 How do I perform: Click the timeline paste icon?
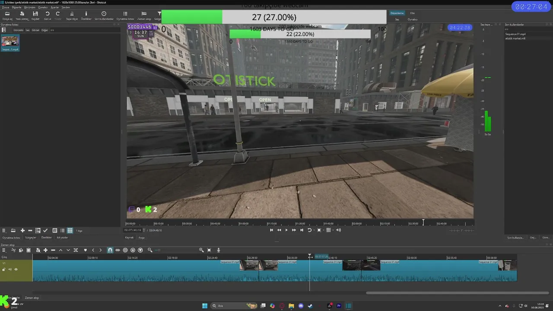click(29, 250)
